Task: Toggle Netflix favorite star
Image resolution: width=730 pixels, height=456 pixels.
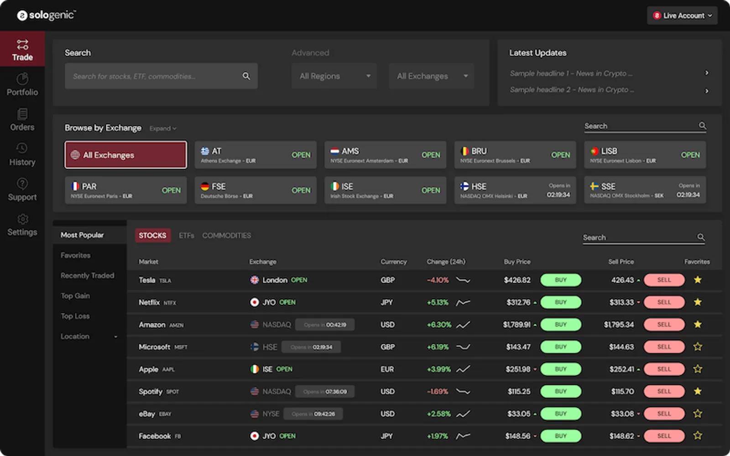Action: point(698,302)
